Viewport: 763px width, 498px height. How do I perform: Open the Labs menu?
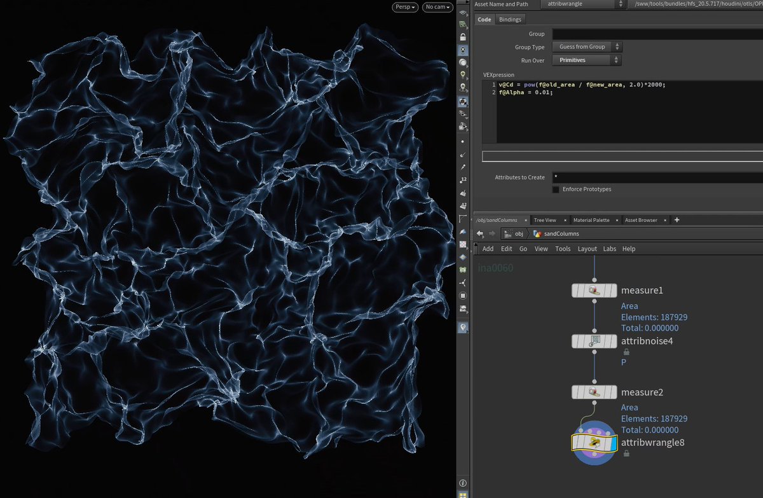[x=610, y=249]
